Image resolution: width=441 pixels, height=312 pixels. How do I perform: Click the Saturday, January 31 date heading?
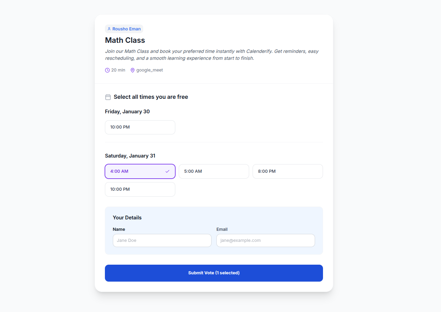[130, 156]
